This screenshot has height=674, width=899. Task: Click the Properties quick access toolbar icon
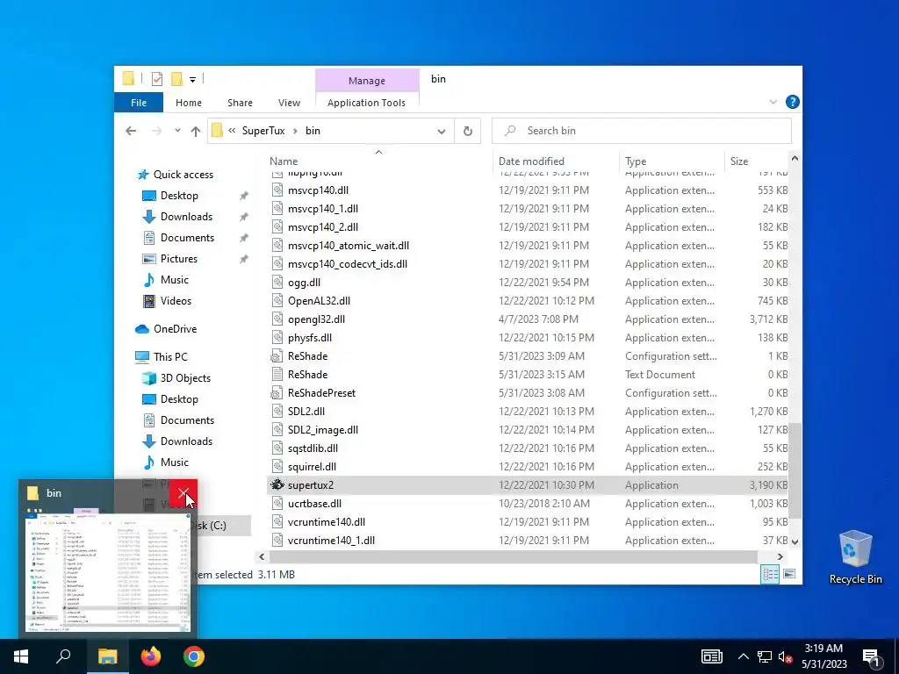157,79
